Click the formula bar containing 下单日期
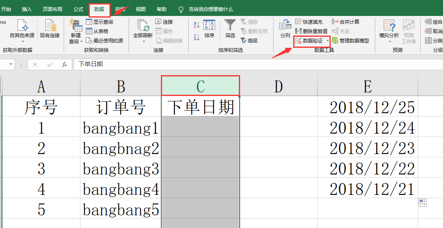Viewport: 443px width, 228px height. point(258,64)
